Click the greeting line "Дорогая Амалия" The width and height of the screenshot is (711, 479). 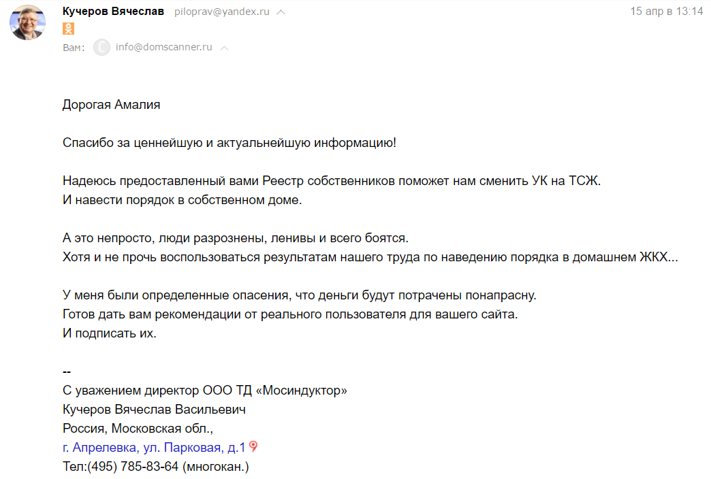pos(111,105)
